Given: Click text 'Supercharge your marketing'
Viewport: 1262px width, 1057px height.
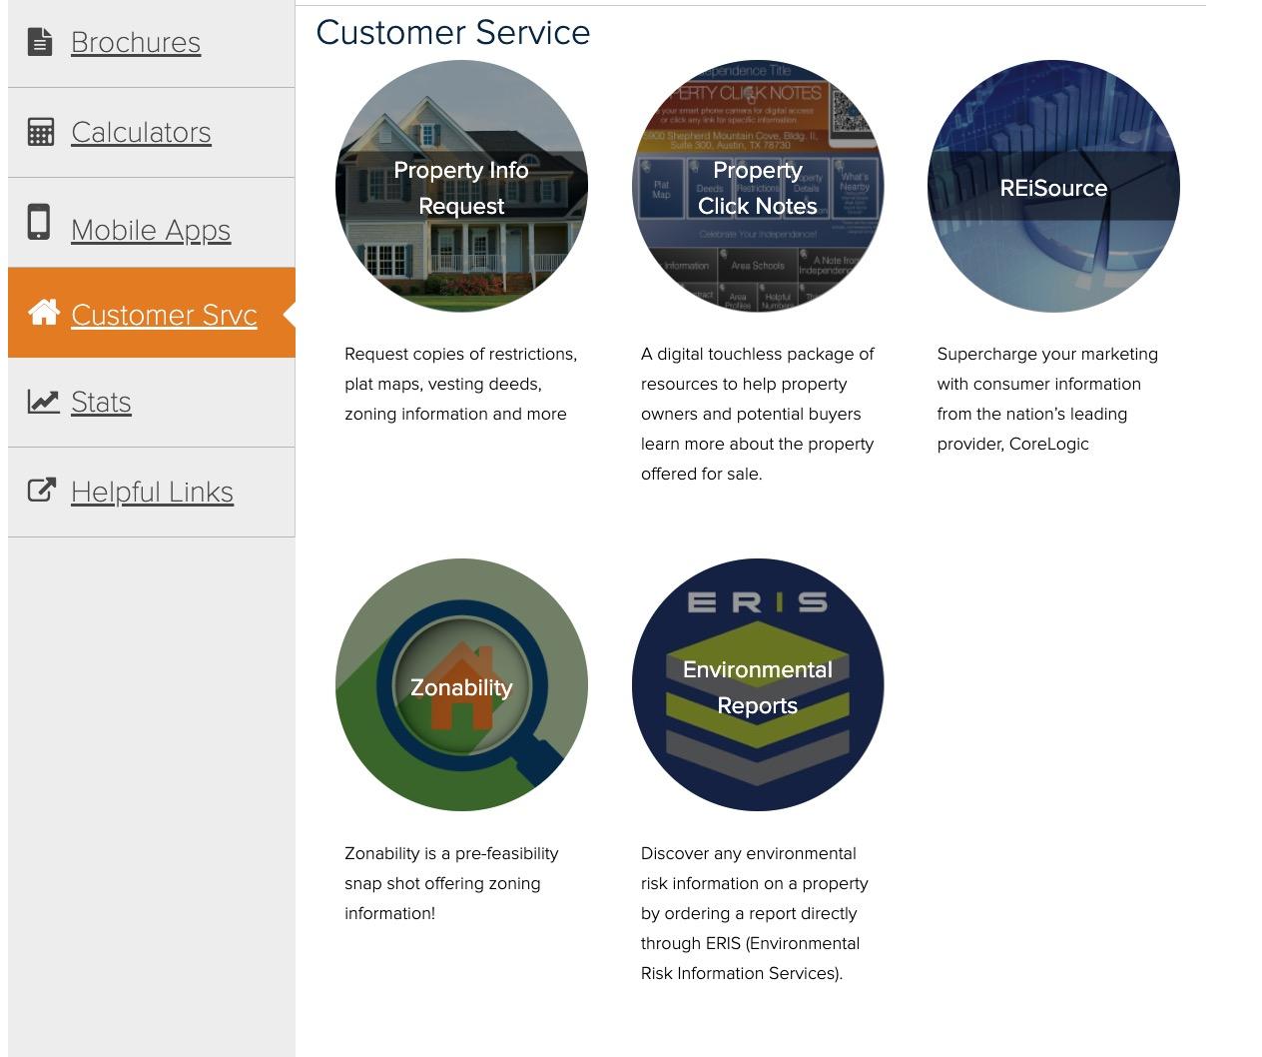Looking at the screenshot, I should coord(1047,354).
